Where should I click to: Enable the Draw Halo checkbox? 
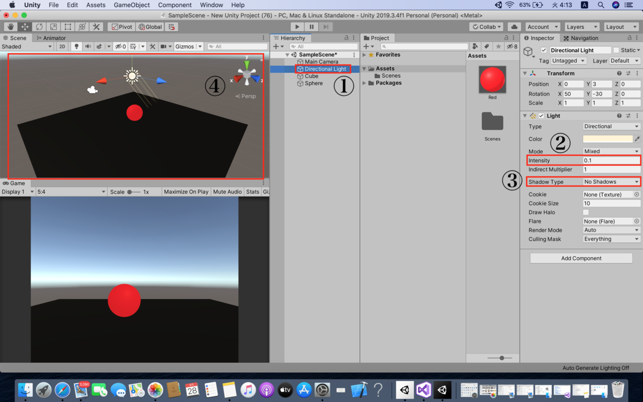click(586, 212)
